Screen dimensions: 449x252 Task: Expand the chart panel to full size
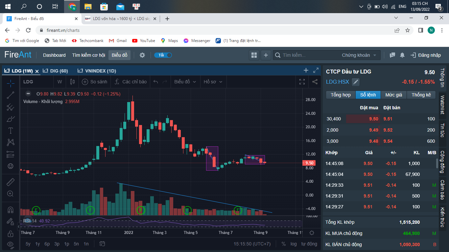(x=316, y=71)
